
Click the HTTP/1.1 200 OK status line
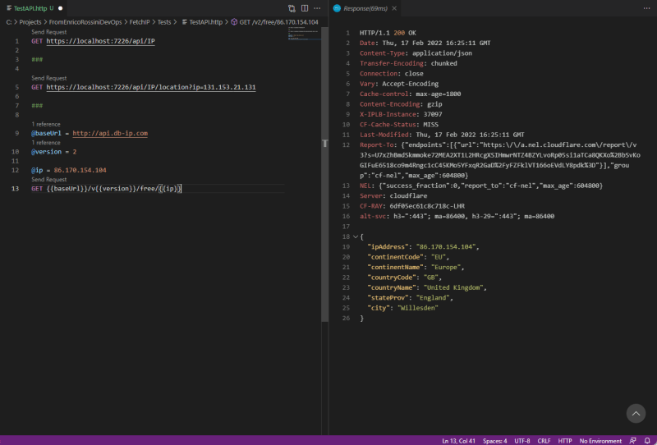(x=388, y=33)
